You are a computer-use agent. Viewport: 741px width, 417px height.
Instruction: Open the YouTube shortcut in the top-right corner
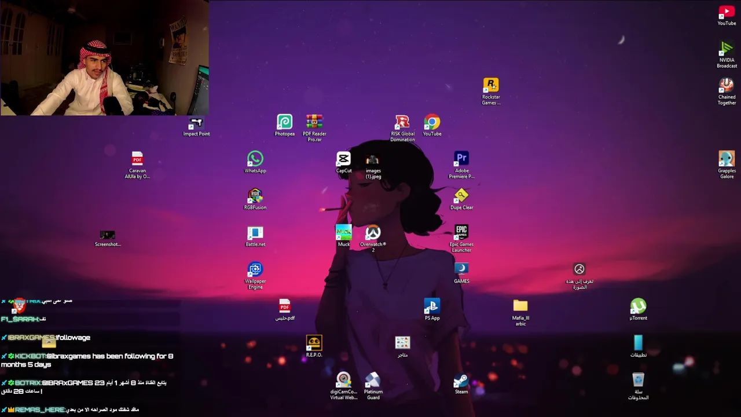click(727, 15)
